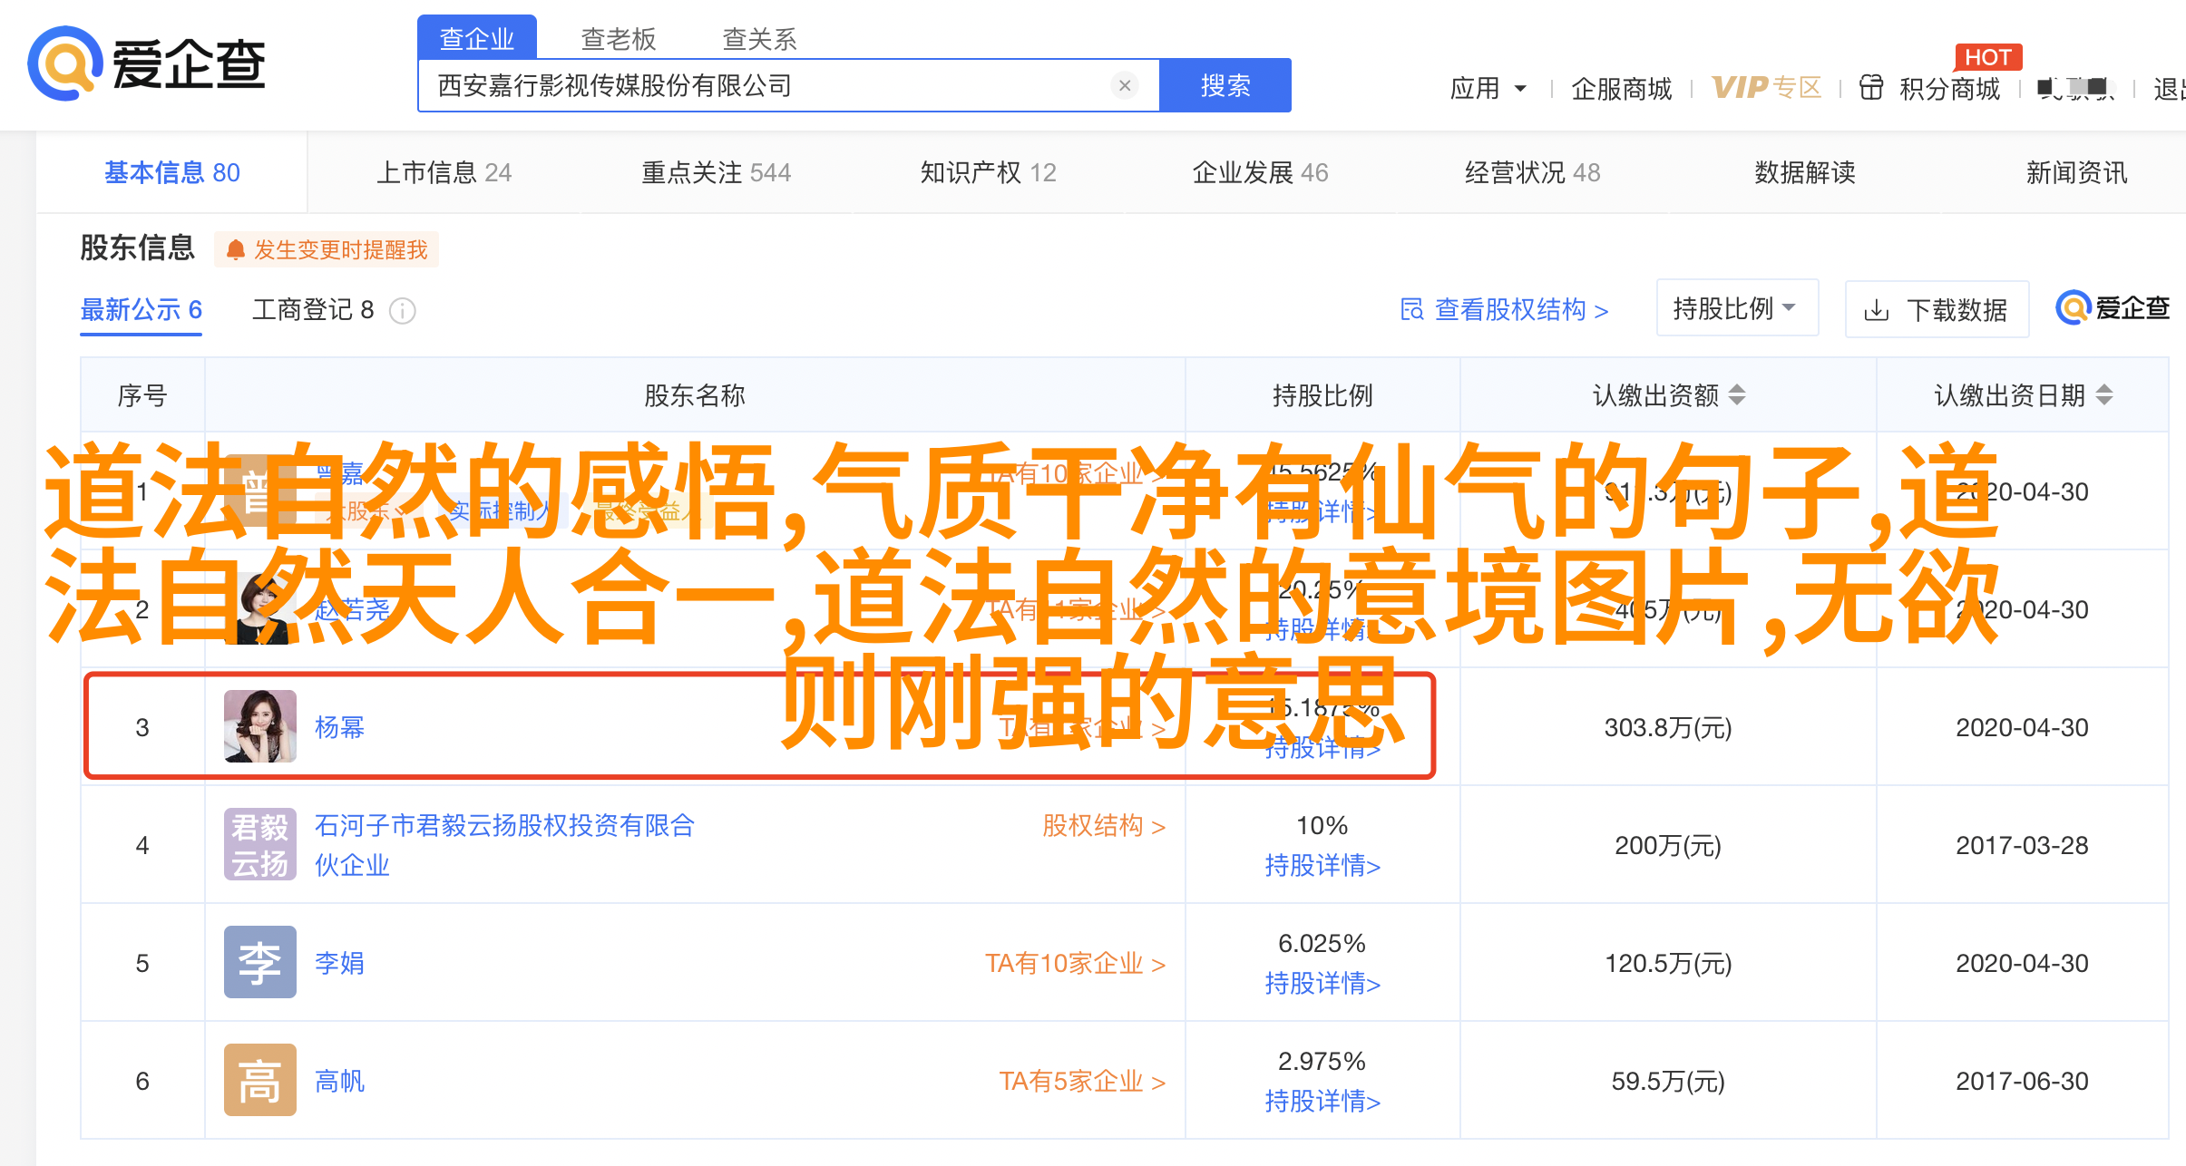Open 企服商城 link
This screenshot has width=2186, height=1166.
pyautogui.click(x=1621, y=88)
